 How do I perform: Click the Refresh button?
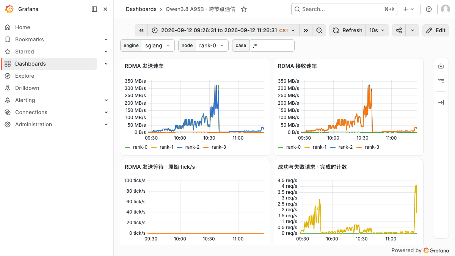point(347,30)
